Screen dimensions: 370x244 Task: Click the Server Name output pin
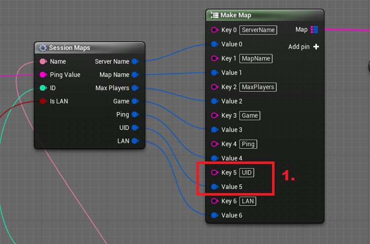[x=135, y=62]
